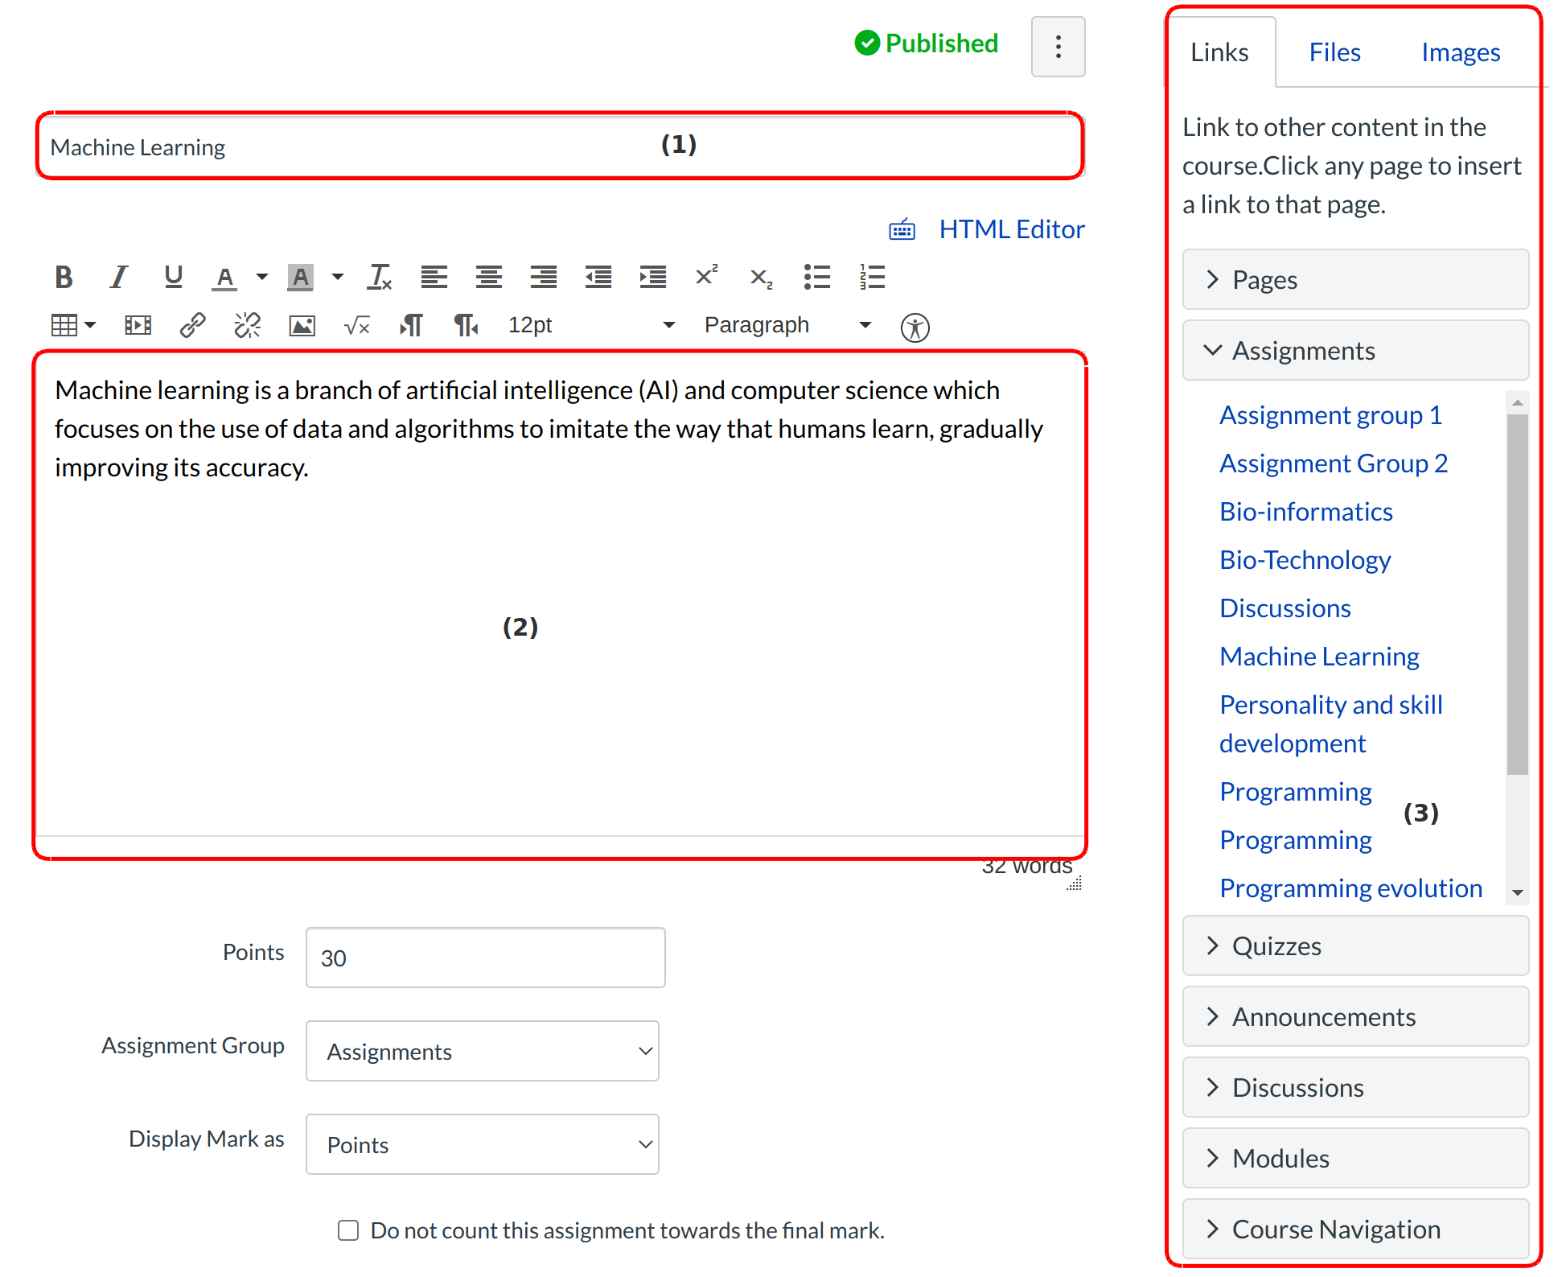Apply italic formatting
Viewport: 1562px width, 1277px height.
(118, 277)
